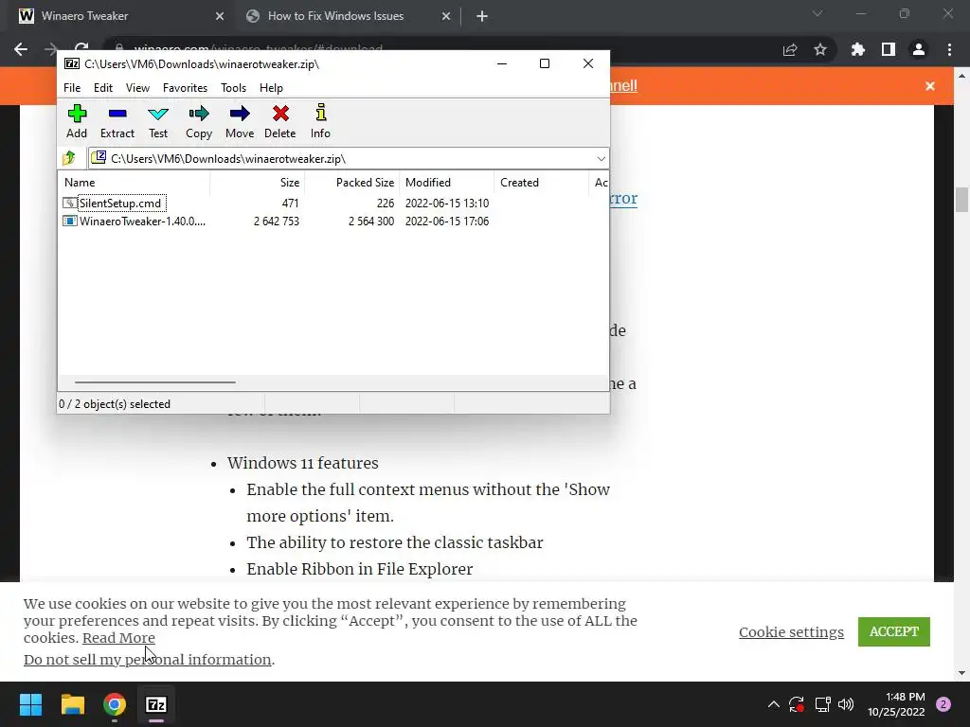Open the Favorites menu

[x=185, y=88]
